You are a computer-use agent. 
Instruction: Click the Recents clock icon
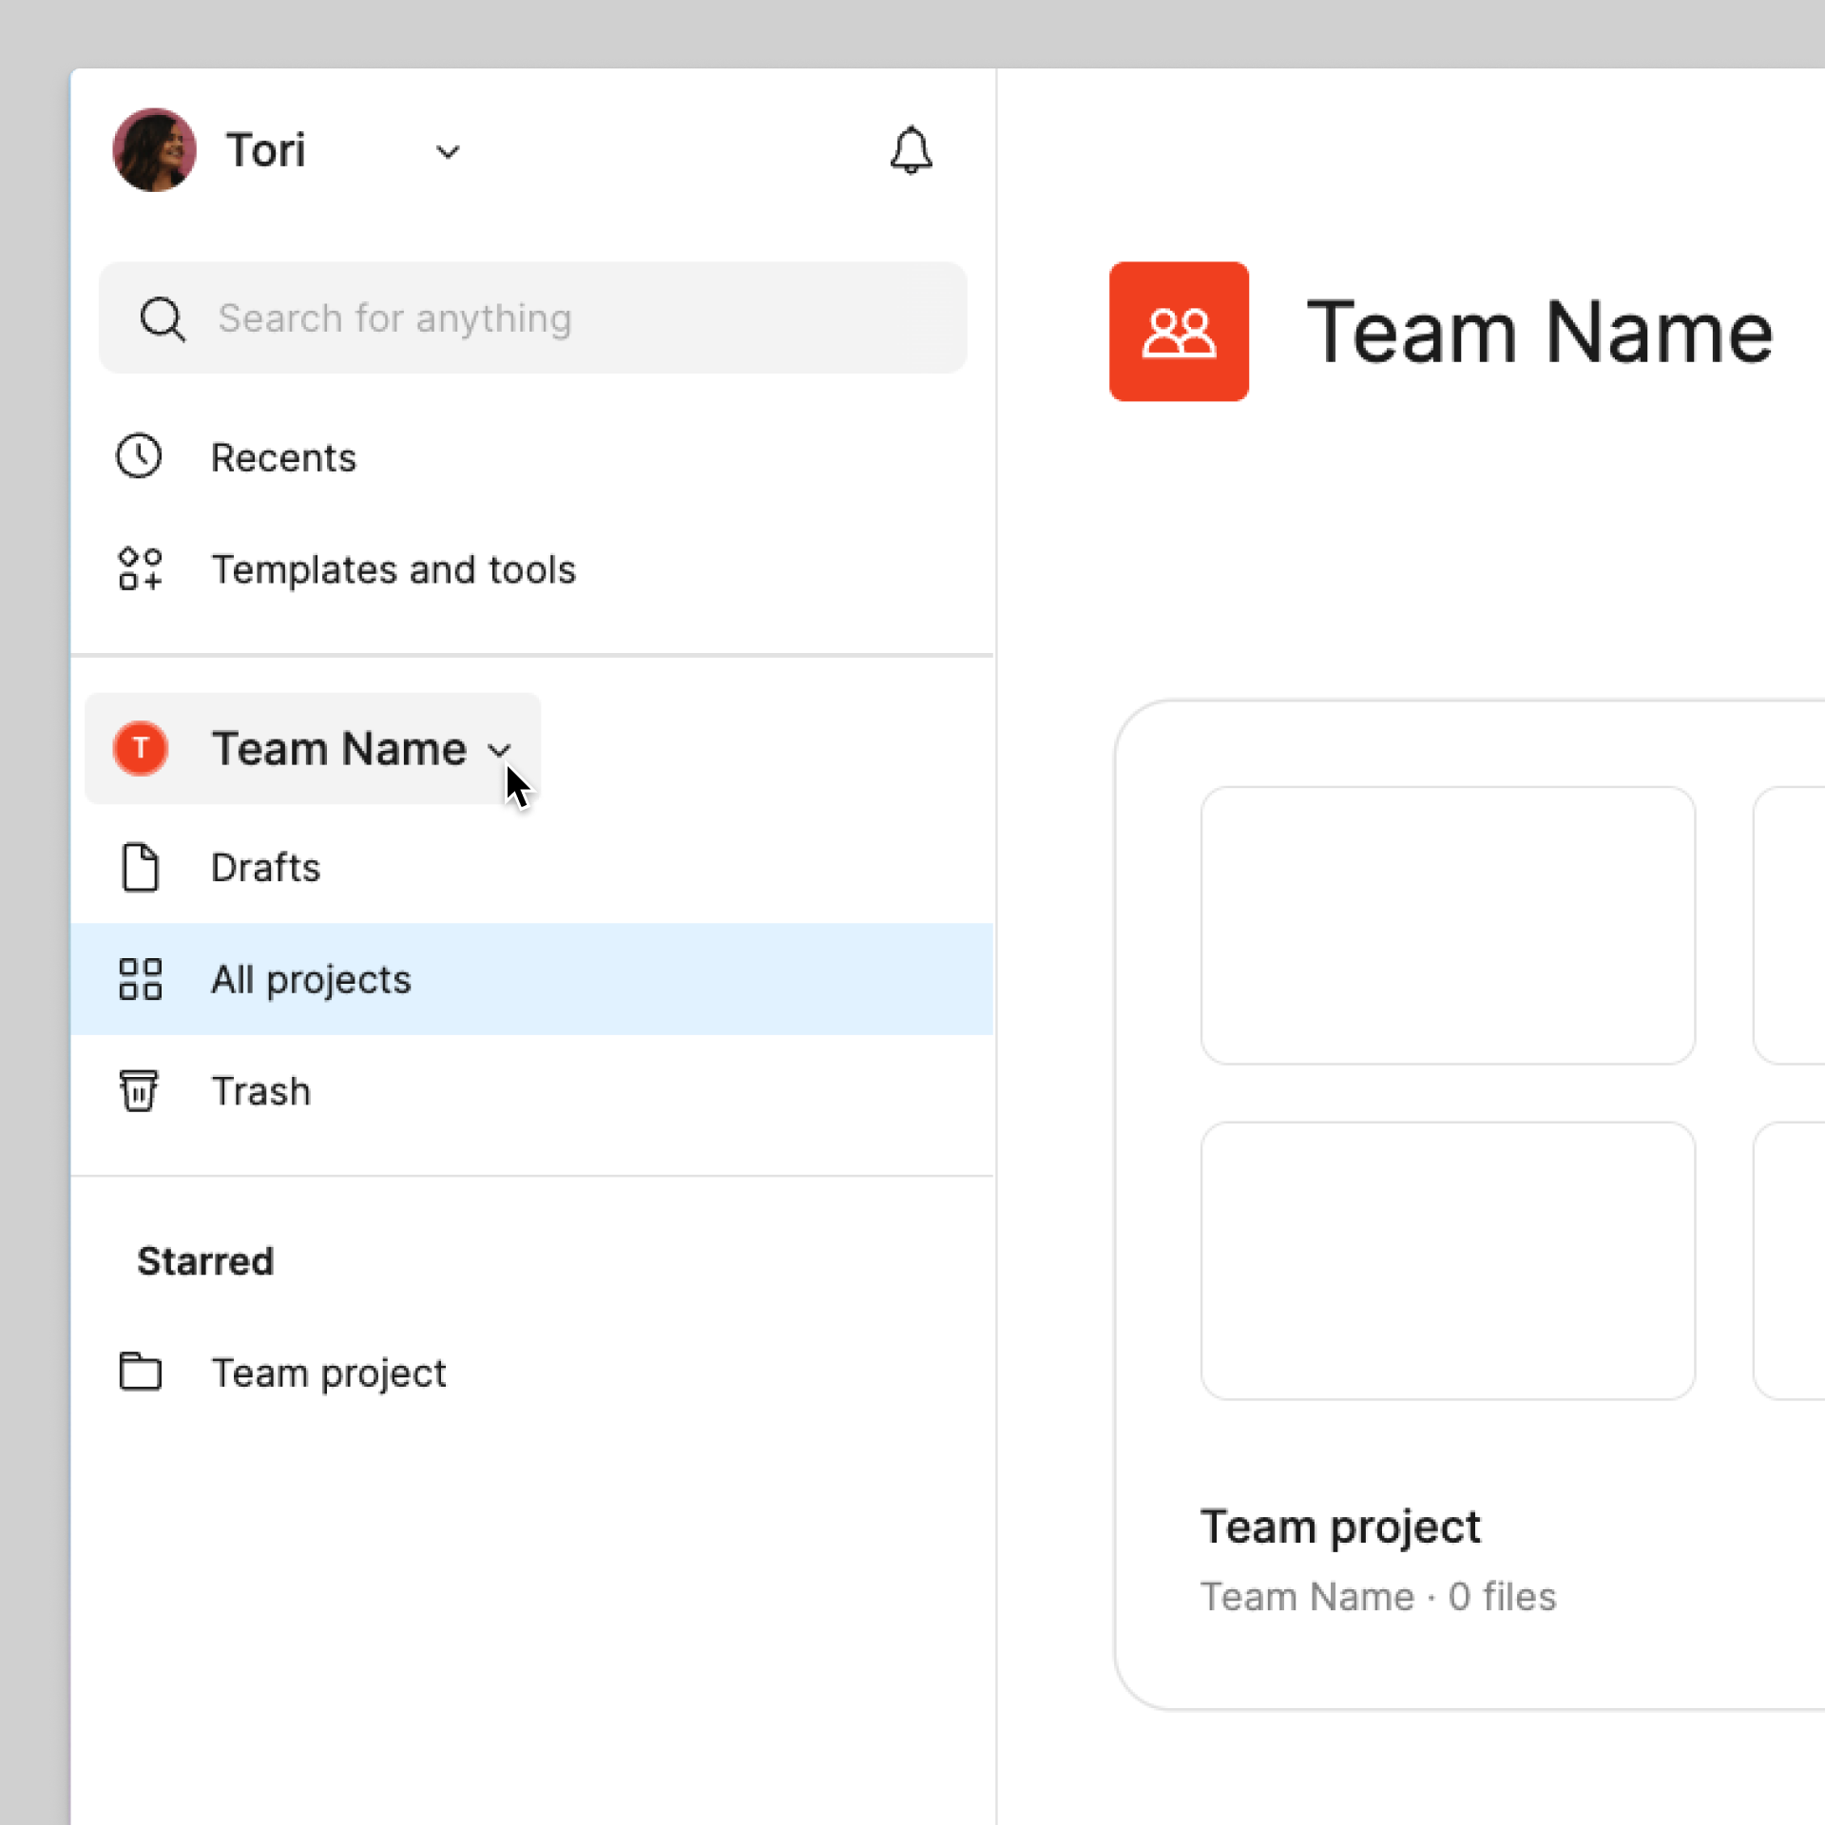click(x=140, y=457)
